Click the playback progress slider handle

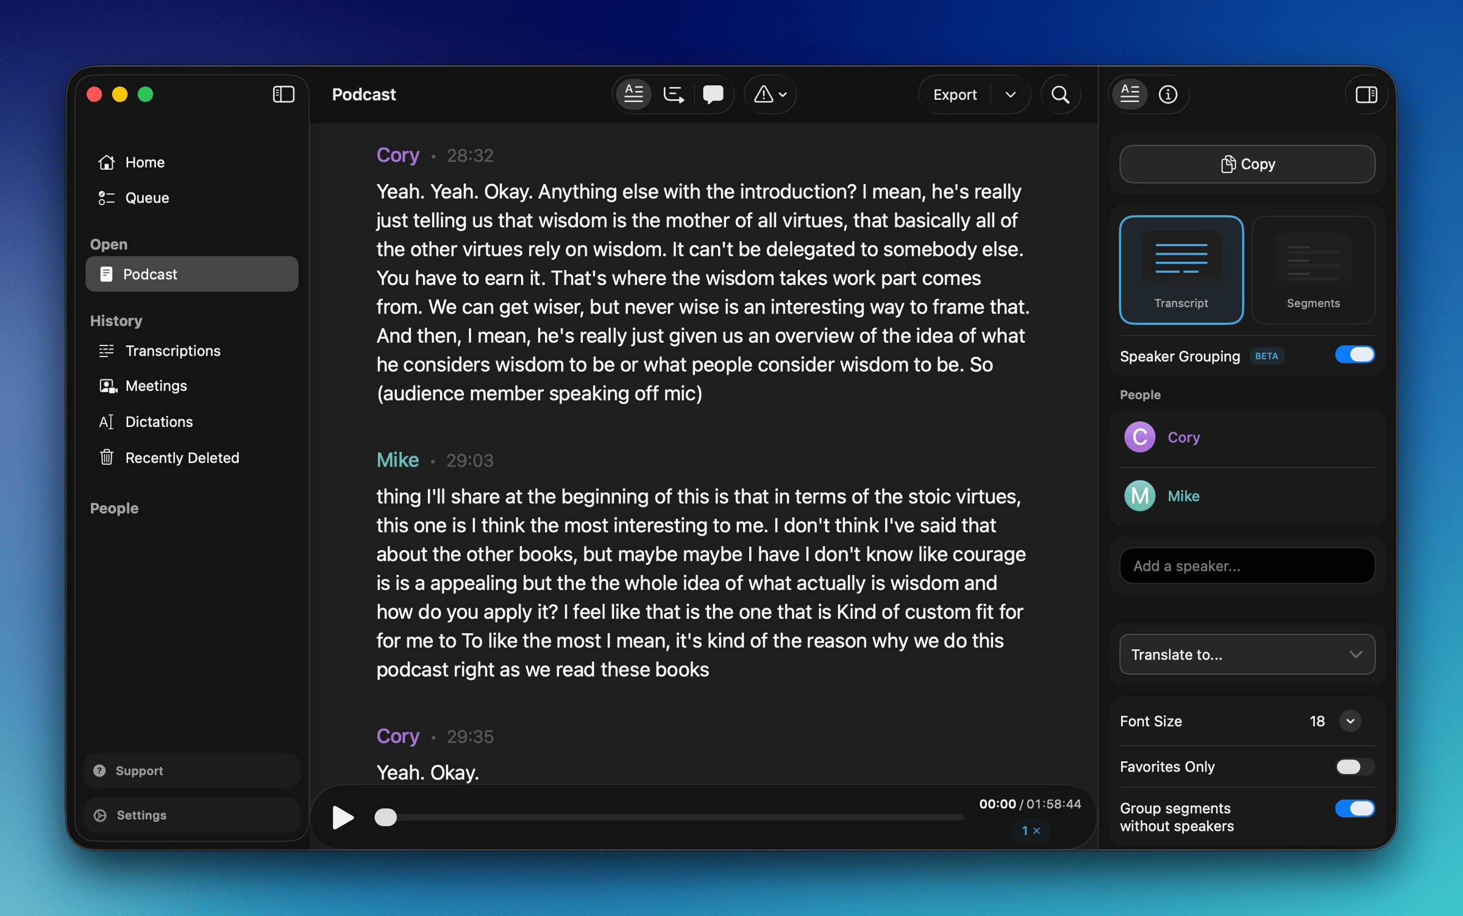(385, 817)
